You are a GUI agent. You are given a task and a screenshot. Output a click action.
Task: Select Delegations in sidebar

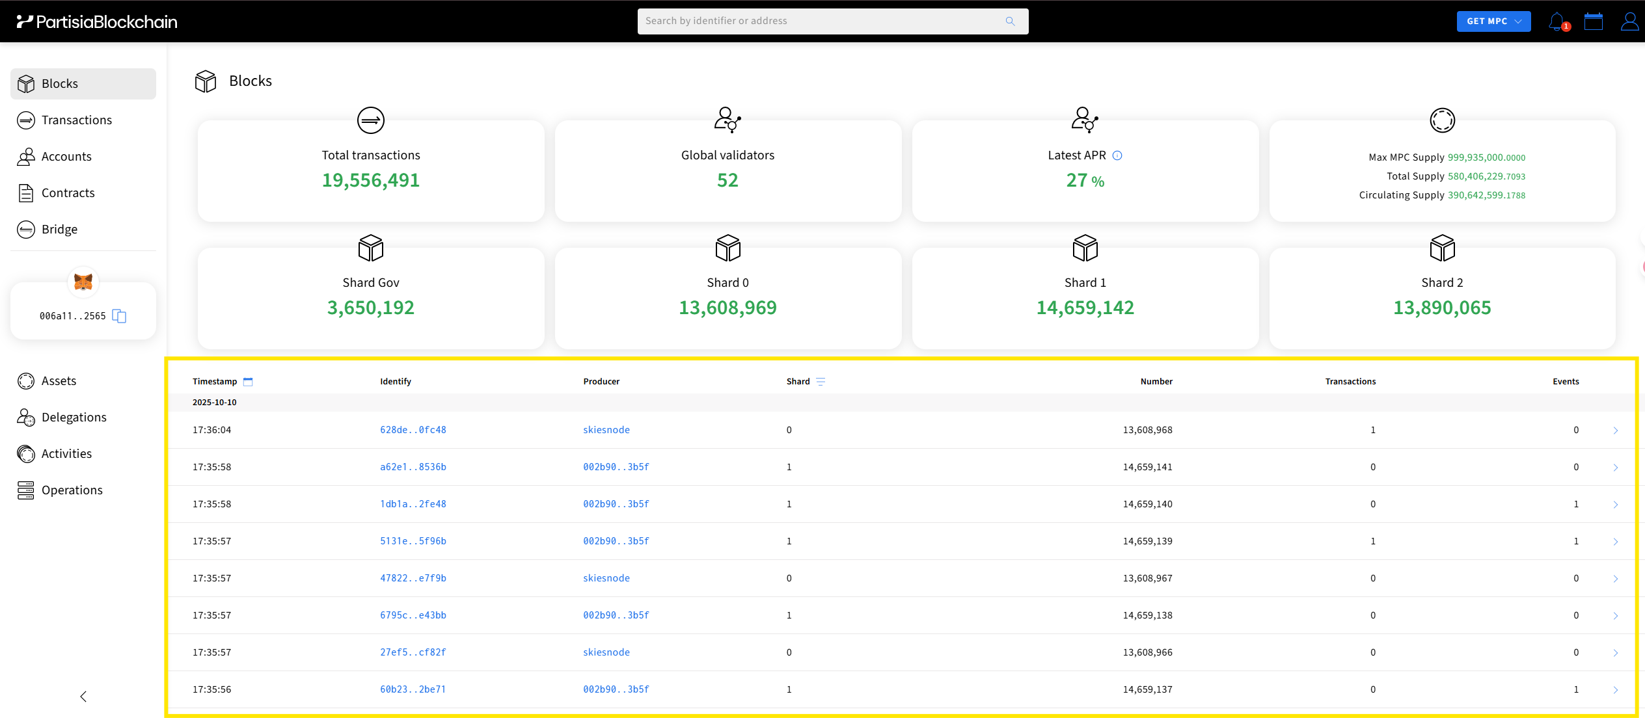click(x=74, y=418)
